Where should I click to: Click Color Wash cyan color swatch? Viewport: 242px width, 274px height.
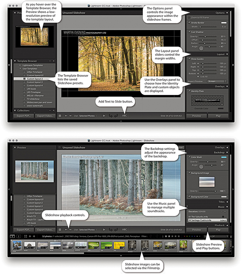click(x=224, y=157)
